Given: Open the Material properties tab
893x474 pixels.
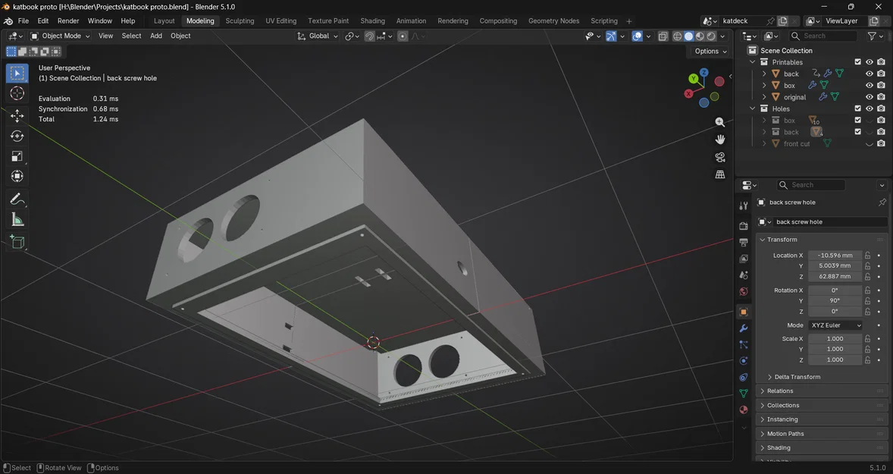Looking at the screenshot, I should tap(743, 410).
